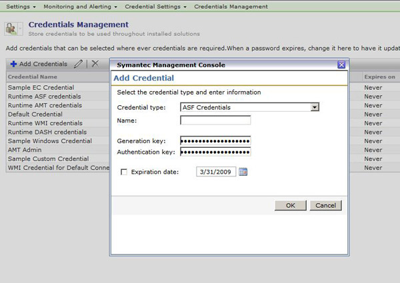Select the AMT Admin credential row
The width and height of the screenshot is (400, 283).
[28, 150]
